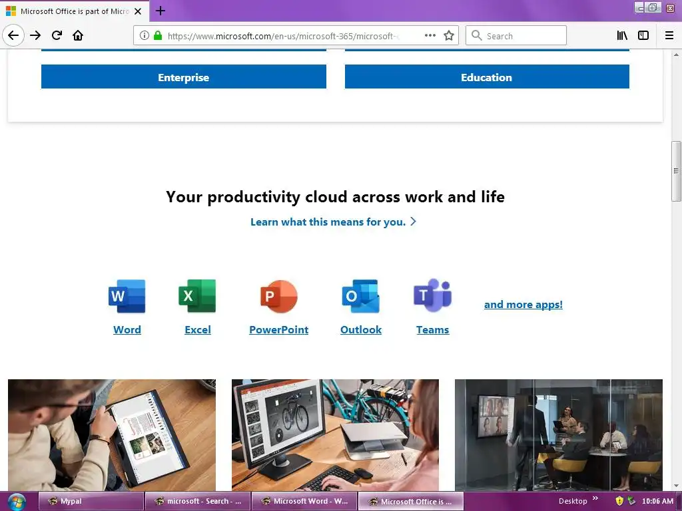Click the Desktop toolbar label
This screenshot has height=511, width=682.
coord(573,501)
